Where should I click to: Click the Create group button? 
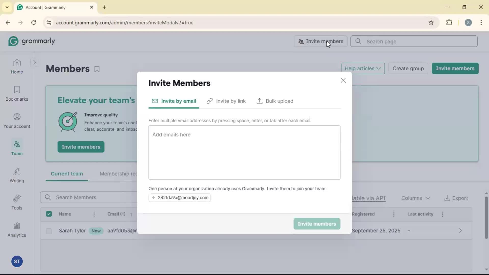click(408, 68)
